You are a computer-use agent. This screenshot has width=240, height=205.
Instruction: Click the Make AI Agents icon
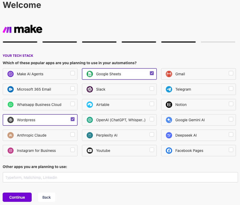click(11, 74)
